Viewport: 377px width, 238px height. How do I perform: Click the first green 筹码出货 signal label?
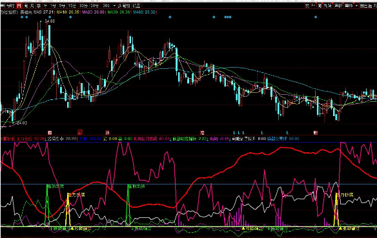pos(56,186)
